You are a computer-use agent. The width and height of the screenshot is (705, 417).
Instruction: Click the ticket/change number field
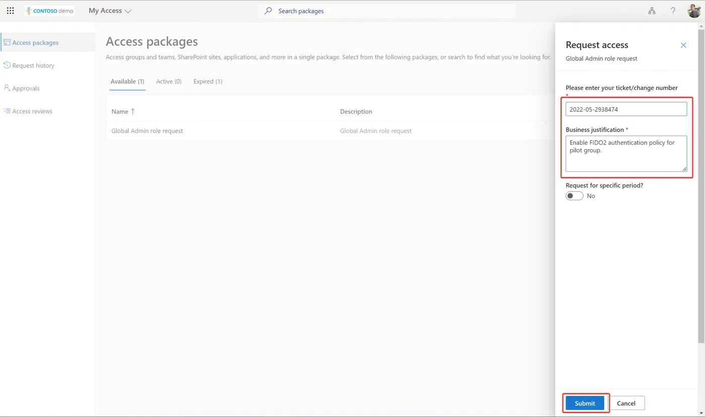626,109
